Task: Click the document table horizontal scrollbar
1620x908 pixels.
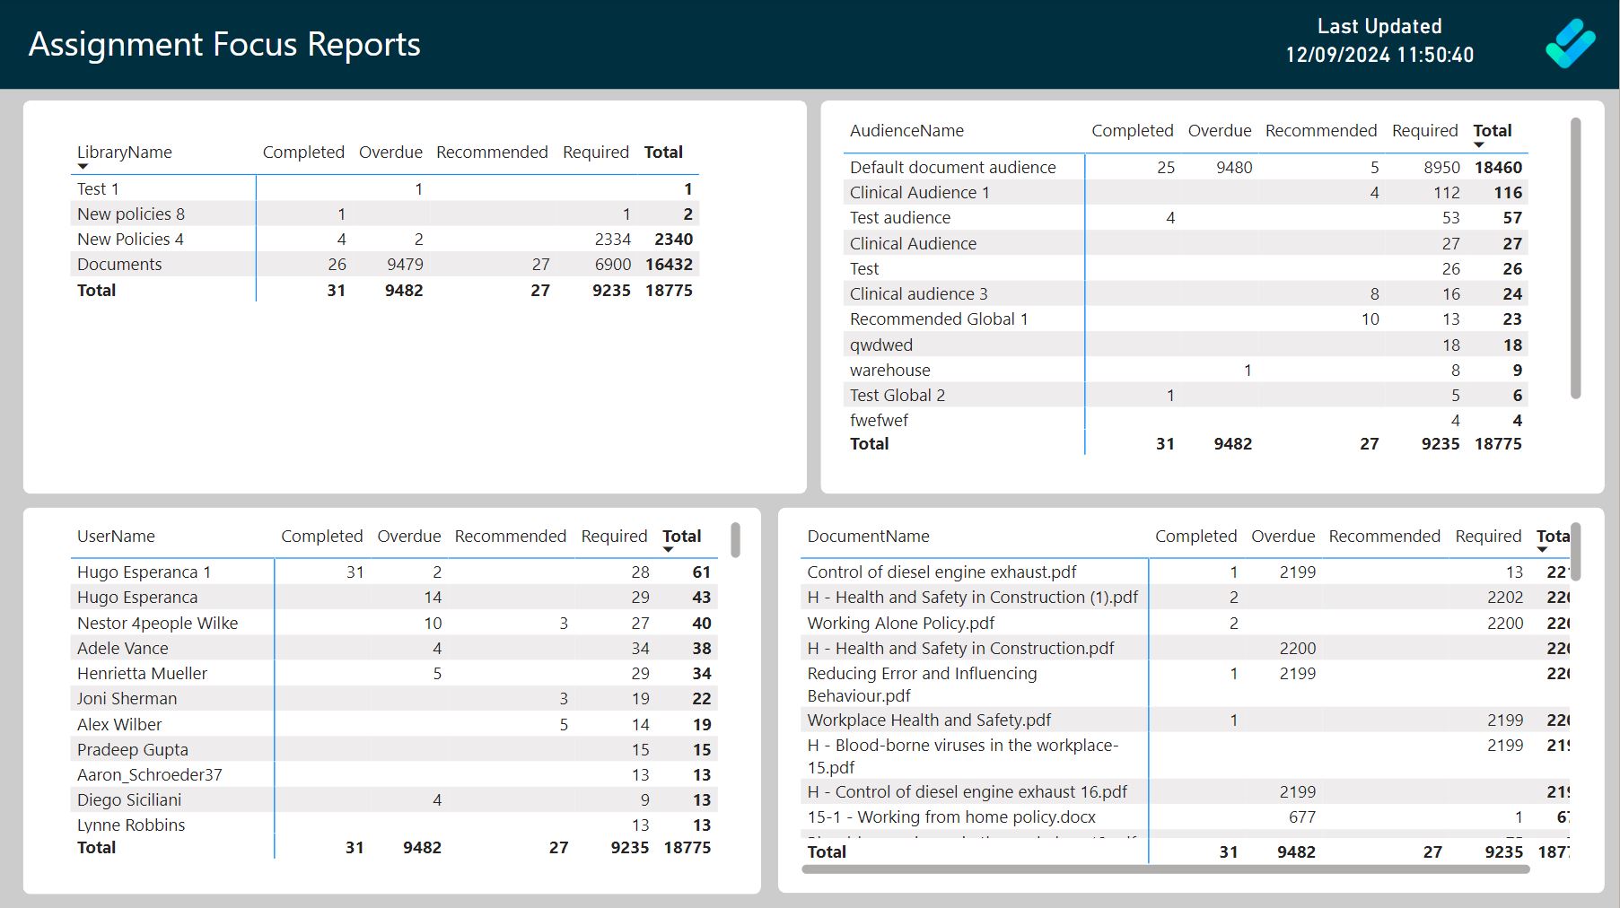Action: tap(1166, 869)
